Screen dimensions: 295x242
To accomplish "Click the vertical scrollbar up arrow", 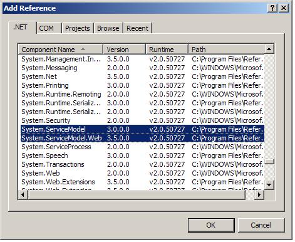I will (269, 49).
